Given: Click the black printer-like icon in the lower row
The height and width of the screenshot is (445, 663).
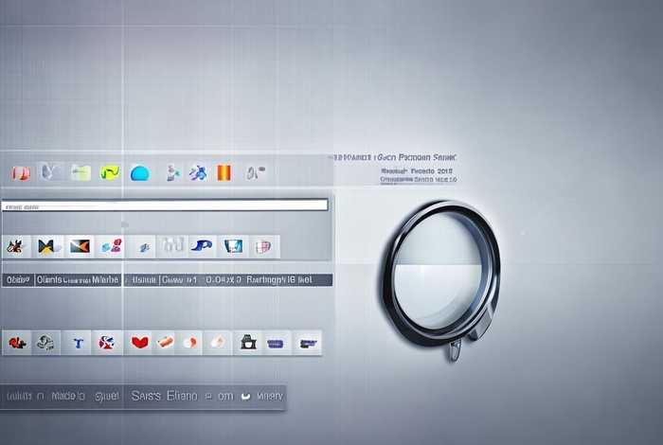Looking at the screenshot, I should click(x=247, y=342).
